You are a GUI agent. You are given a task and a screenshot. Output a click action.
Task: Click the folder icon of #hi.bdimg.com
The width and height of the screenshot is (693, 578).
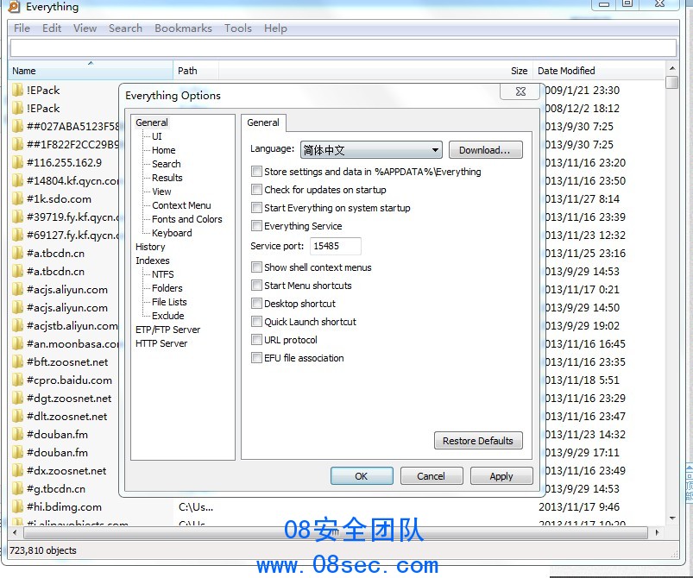17,507
